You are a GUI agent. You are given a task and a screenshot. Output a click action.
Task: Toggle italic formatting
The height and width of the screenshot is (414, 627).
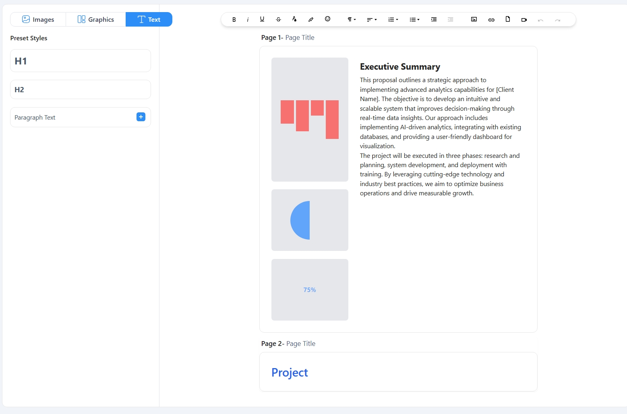[248, 19]
